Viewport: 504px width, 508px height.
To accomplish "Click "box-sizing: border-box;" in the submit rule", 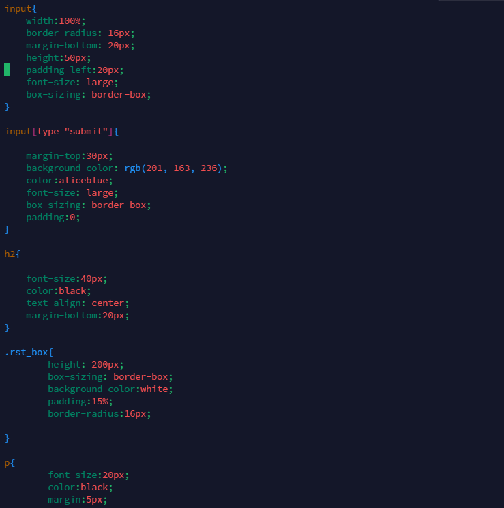I will 89,205.
